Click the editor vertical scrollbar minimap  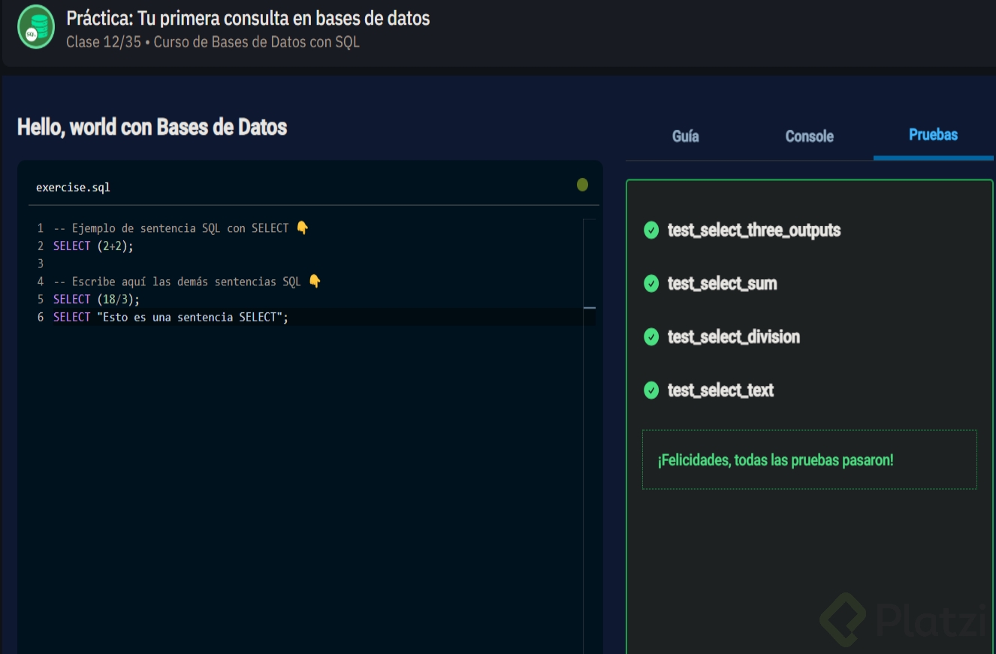(x=589, y=435)
